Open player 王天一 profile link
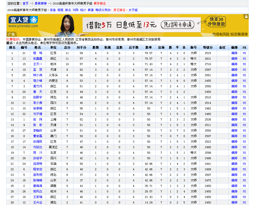This screenshot has width=255, height=205. tap(38, 64)
